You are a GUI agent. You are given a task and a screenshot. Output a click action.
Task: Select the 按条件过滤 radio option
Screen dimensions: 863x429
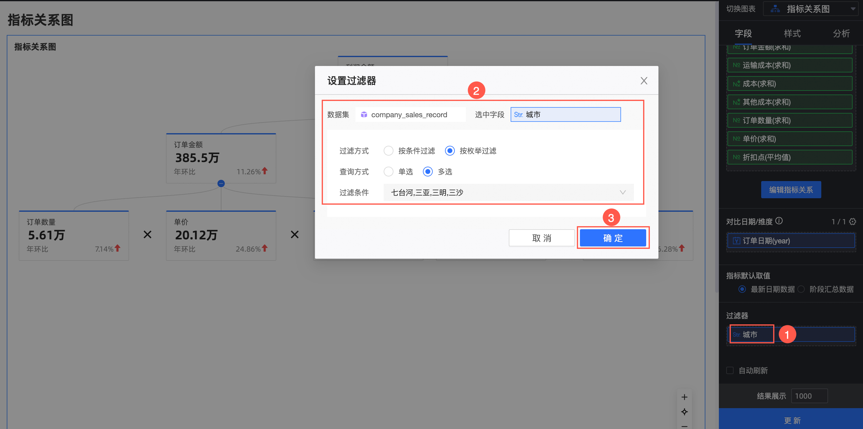[388, 151]
